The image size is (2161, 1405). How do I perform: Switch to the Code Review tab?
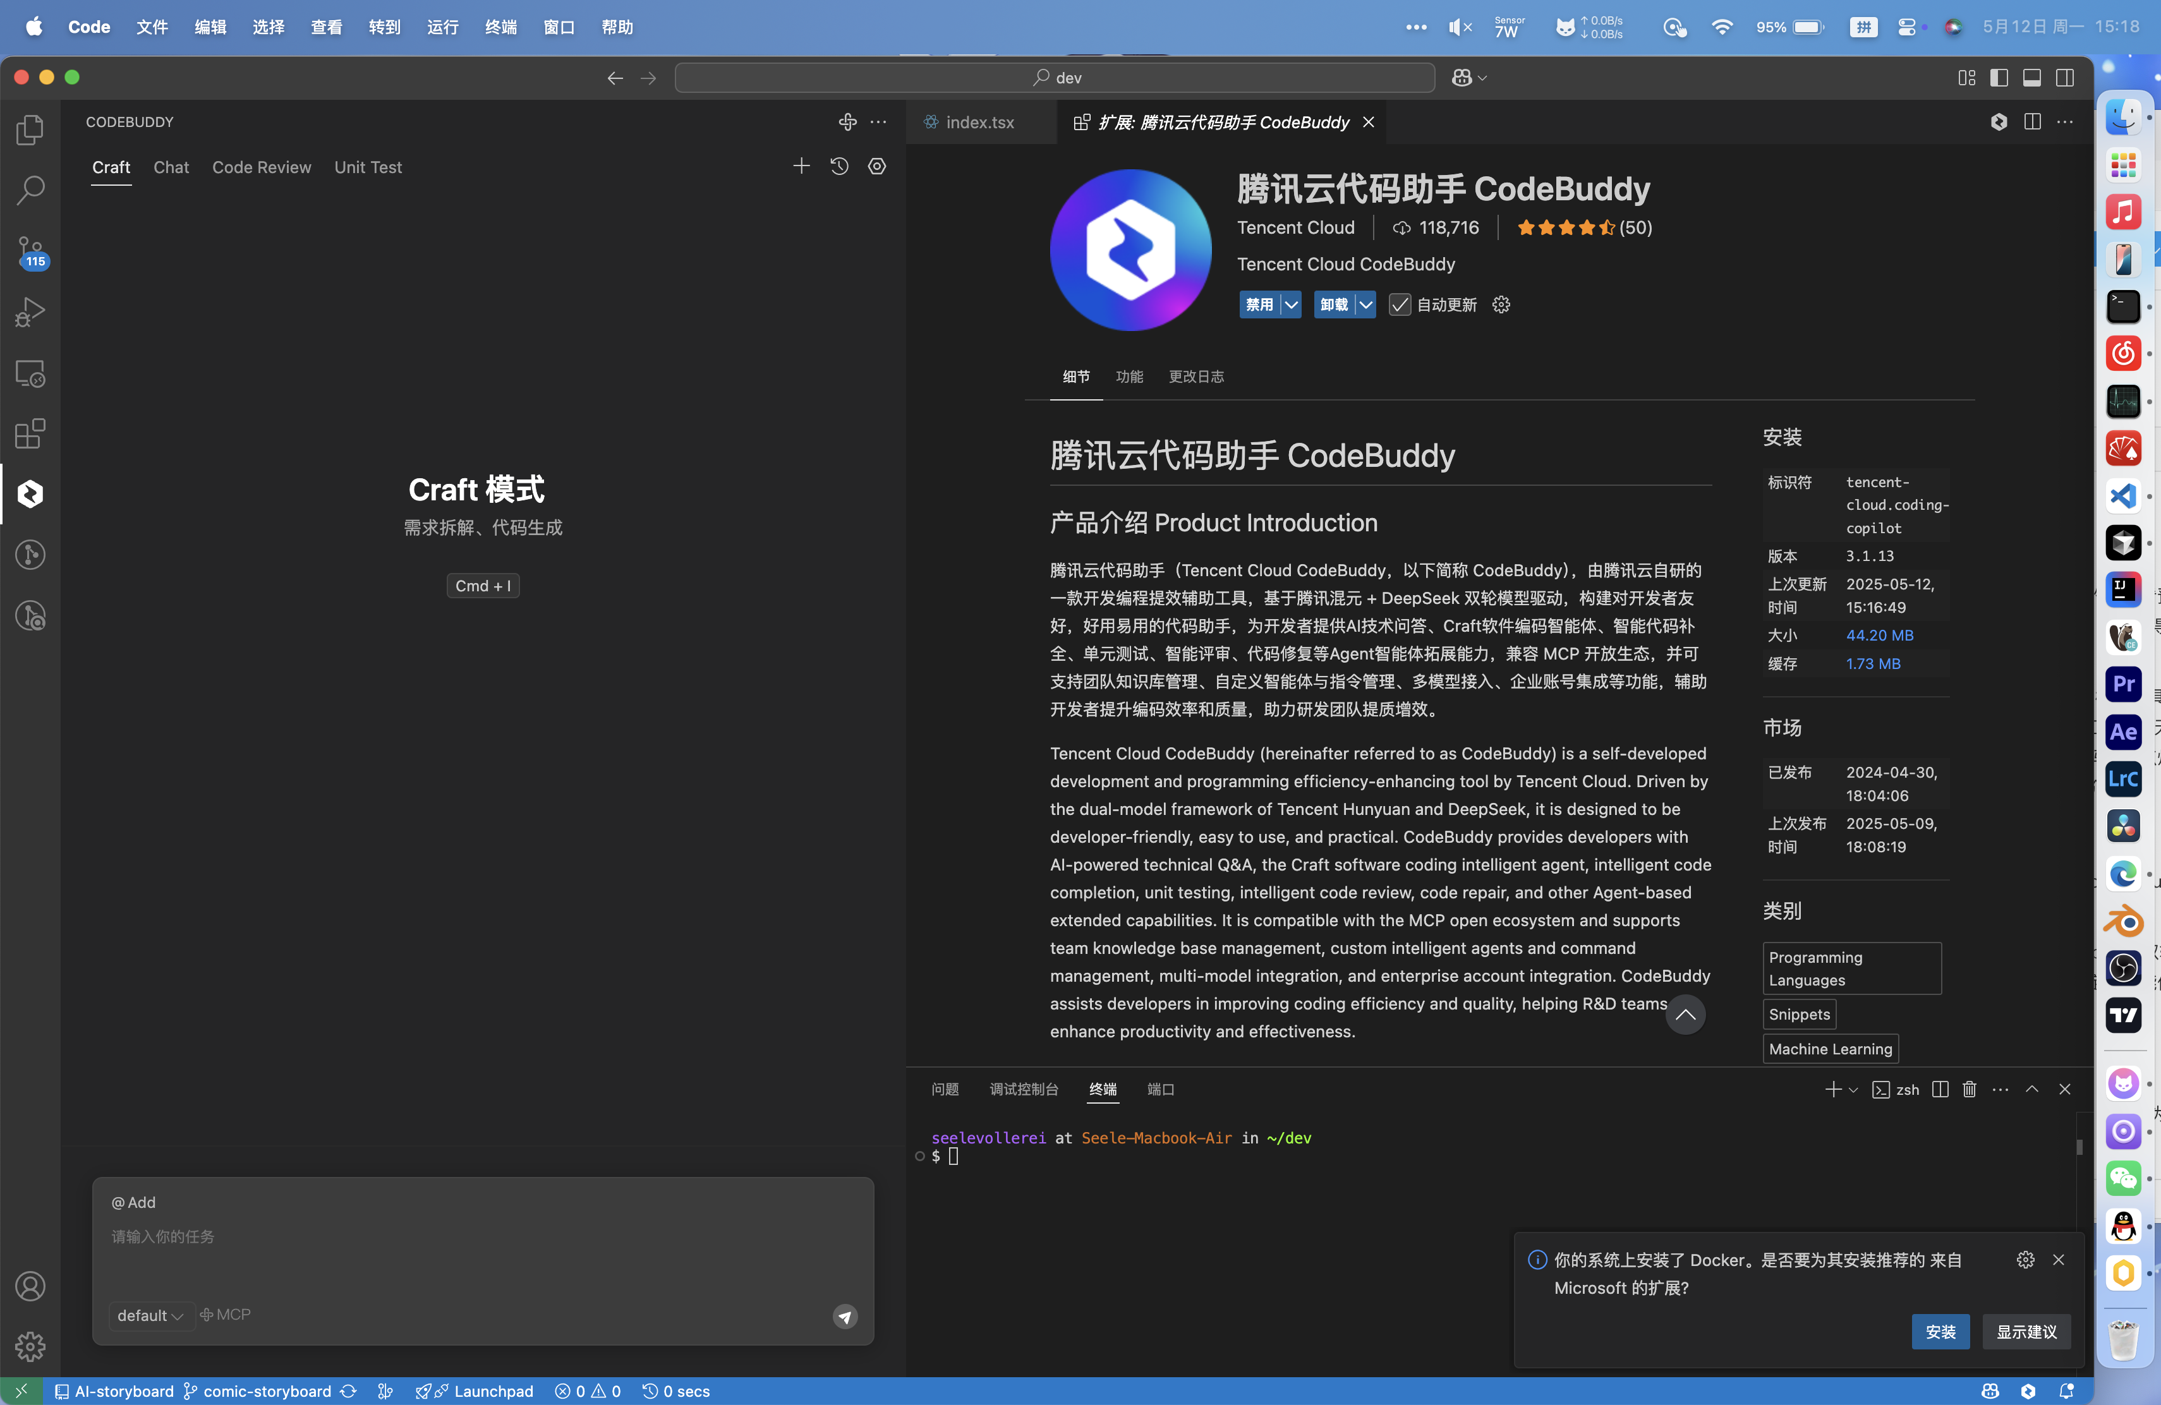[x=262, y=167]
